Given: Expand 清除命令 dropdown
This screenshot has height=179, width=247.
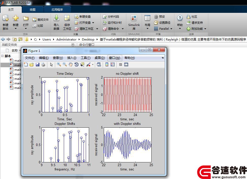Looking at the screenshot, I should click(x=122, y=29).
